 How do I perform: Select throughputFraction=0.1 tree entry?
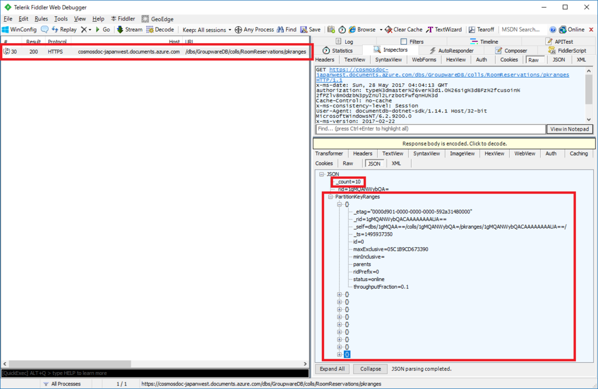coord(381,287)
